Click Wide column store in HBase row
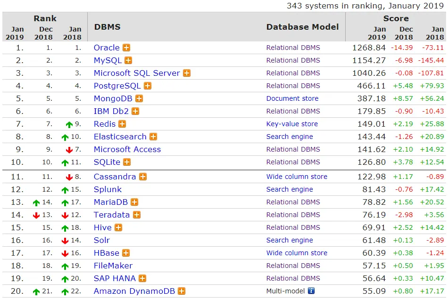The image size is (448, 299). 297,253
